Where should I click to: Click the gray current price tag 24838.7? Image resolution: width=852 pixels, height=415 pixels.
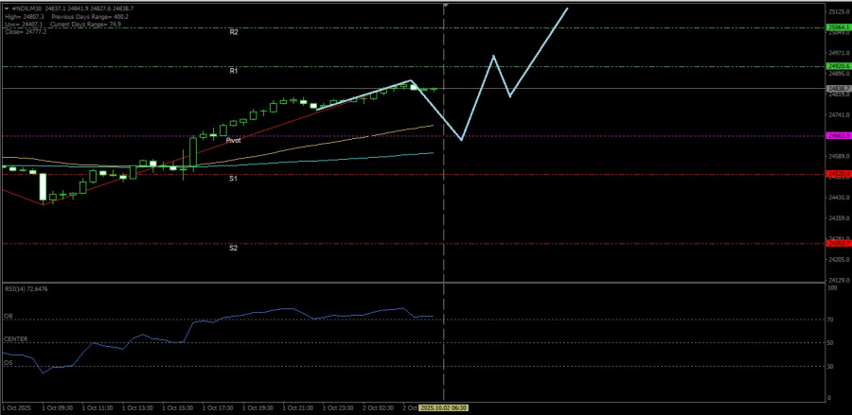(x=838, y=88)
